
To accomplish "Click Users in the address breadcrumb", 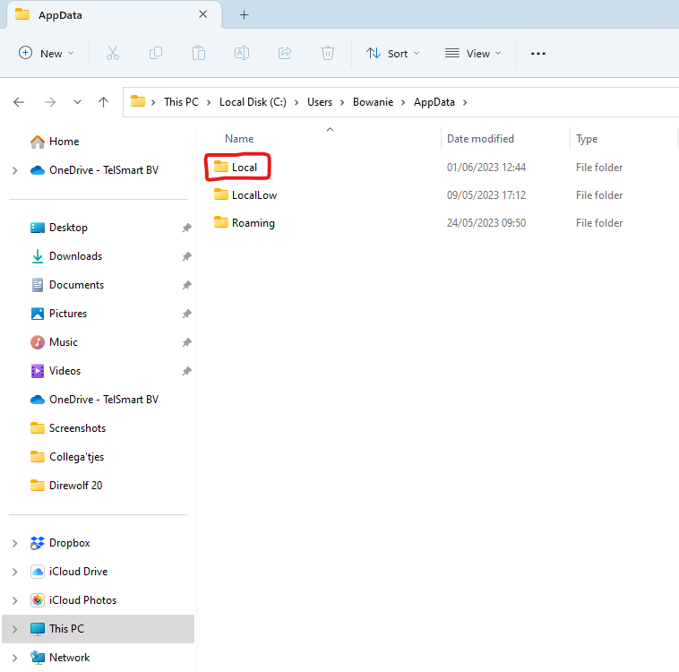I will click(x=320, y=102).
